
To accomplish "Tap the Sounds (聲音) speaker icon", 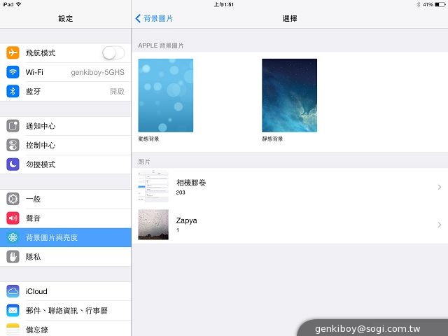I will coord(13,218).
